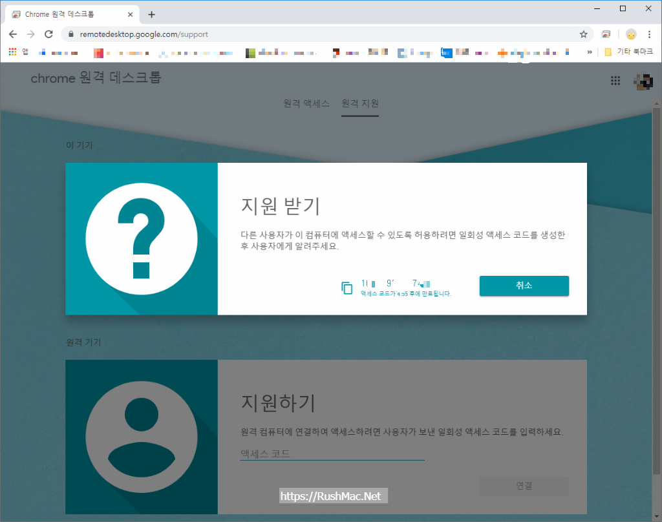
Task: Click the 연결 button
Action: (x=524, y=486)
